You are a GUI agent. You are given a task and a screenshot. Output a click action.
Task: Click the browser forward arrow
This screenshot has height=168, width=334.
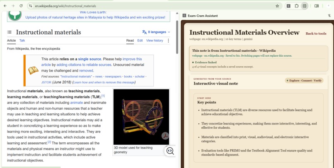click(13, 6)
